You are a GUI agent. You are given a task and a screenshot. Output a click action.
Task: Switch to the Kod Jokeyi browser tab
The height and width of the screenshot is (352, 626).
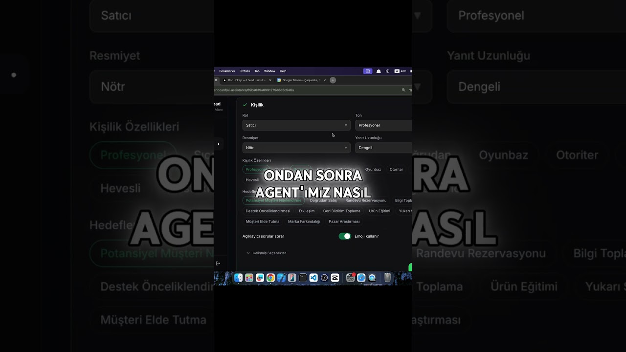point(246,80)
